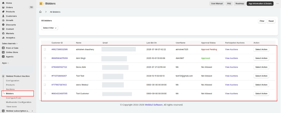
Task: Click Last Bid On column header
Action: click(151, 43)
